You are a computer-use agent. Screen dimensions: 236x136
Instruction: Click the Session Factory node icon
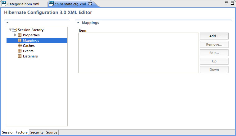click(15, 30)
